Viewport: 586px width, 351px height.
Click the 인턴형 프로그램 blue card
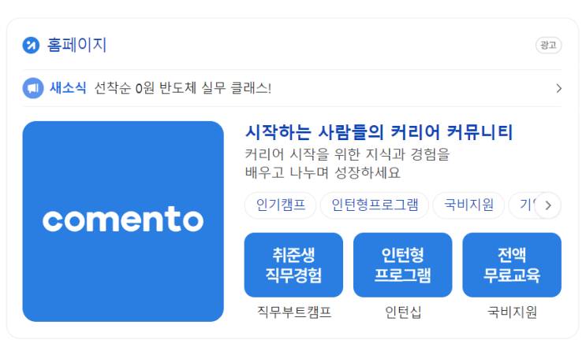click(x=403, y=265)
